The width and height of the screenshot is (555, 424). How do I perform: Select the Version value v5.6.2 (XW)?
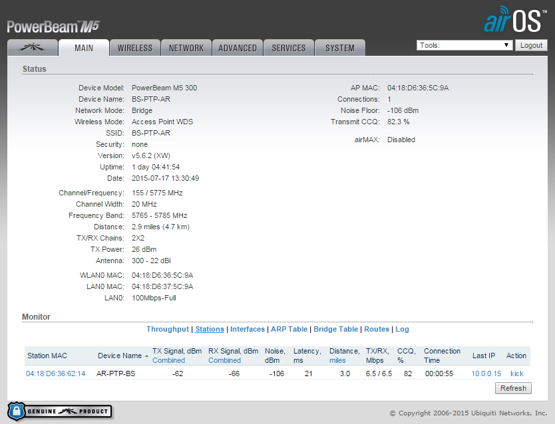coord(151,156)
